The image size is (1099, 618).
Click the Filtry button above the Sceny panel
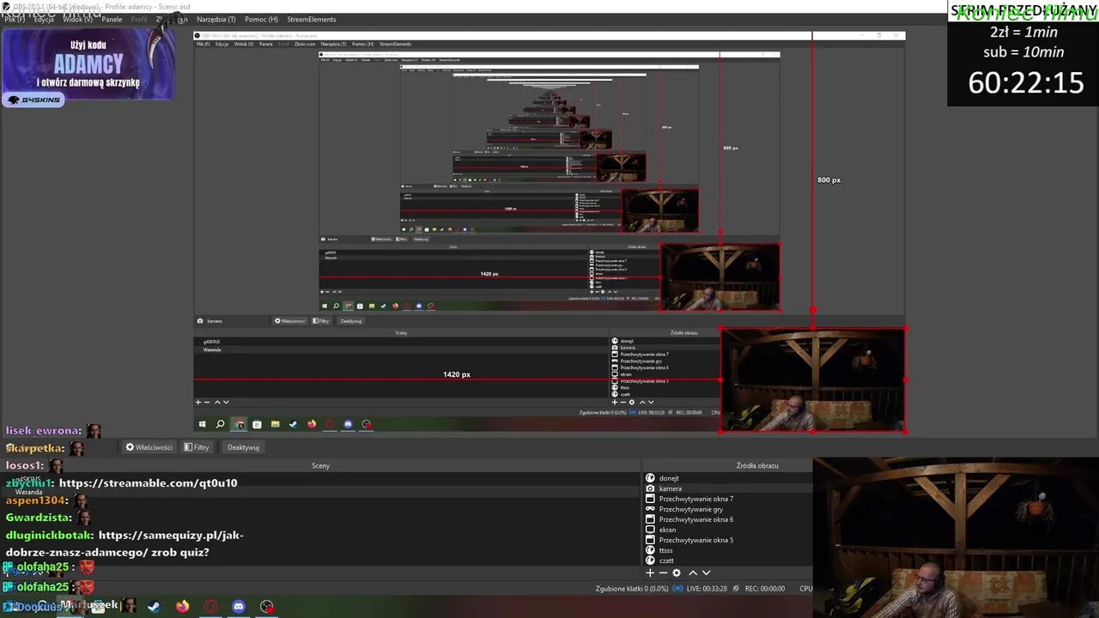(197, 447)
